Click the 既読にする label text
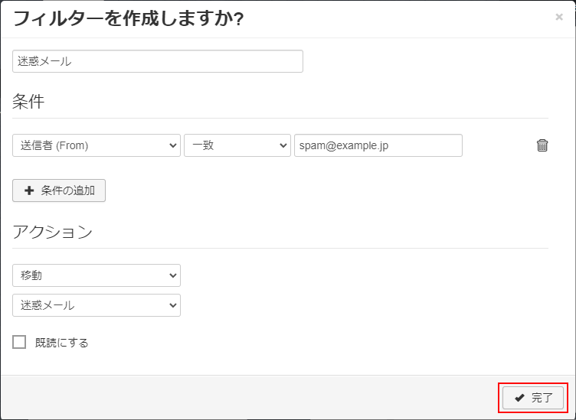The width and height of the screenshot is (576, 420). coord(62,343)
